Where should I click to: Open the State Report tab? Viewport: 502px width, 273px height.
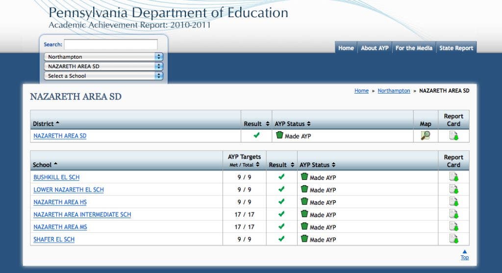pos(456,48)
